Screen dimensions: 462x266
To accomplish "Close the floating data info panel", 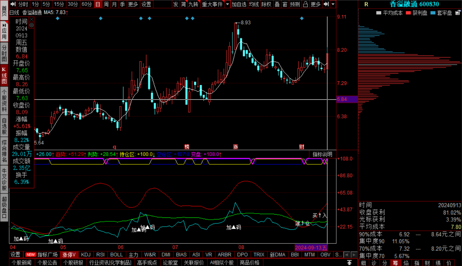I will pos(32,19).
